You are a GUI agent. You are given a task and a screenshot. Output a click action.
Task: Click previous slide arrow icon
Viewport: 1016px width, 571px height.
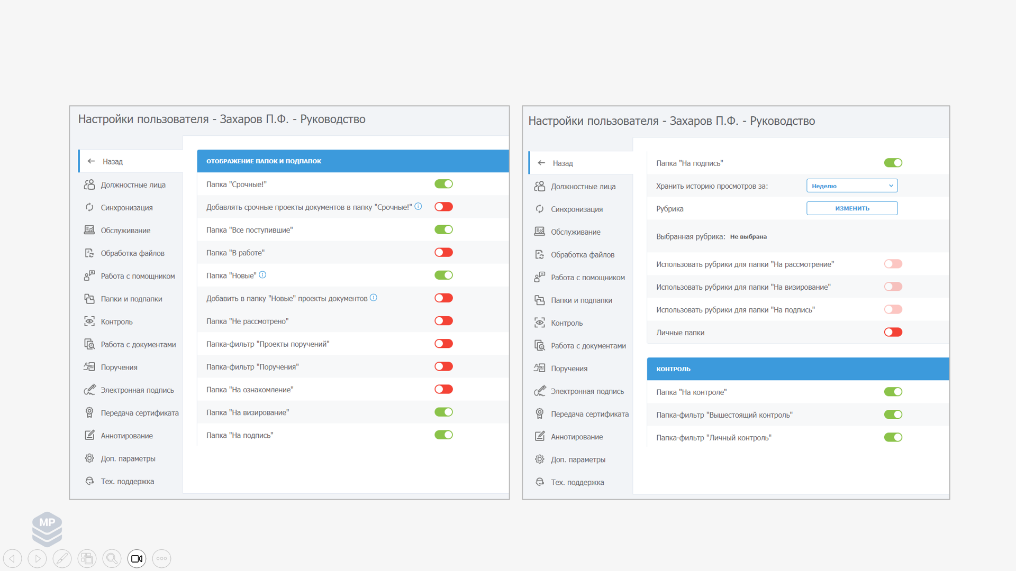13,558
